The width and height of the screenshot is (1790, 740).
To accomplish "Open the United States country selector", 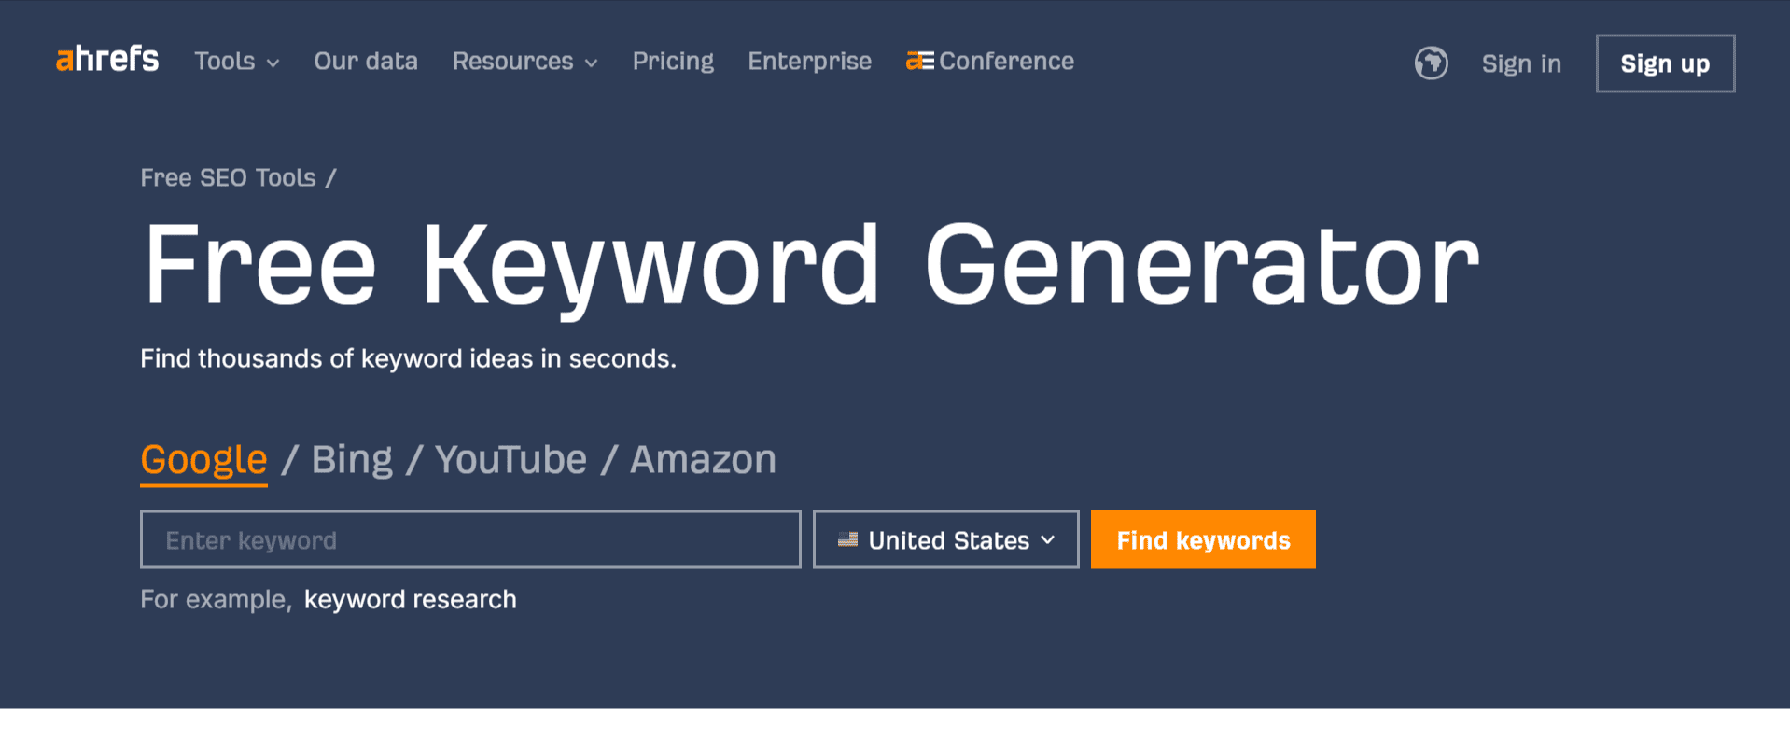I will (x=944, y=539).
